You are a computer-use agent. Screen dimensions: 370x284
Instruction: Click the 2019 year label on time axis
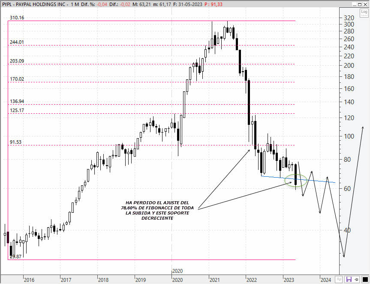(141, 280)
